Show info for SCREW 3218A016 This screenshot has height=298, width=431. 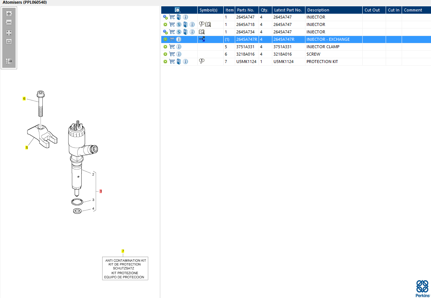tap(179, 54)
